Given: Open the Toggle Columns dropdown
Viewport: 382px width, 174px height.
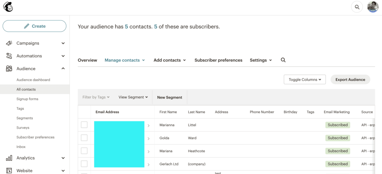Looking at the screenshot, I should coord(305,80).
